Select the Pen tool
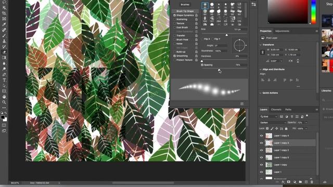 [x=4, y=74]
